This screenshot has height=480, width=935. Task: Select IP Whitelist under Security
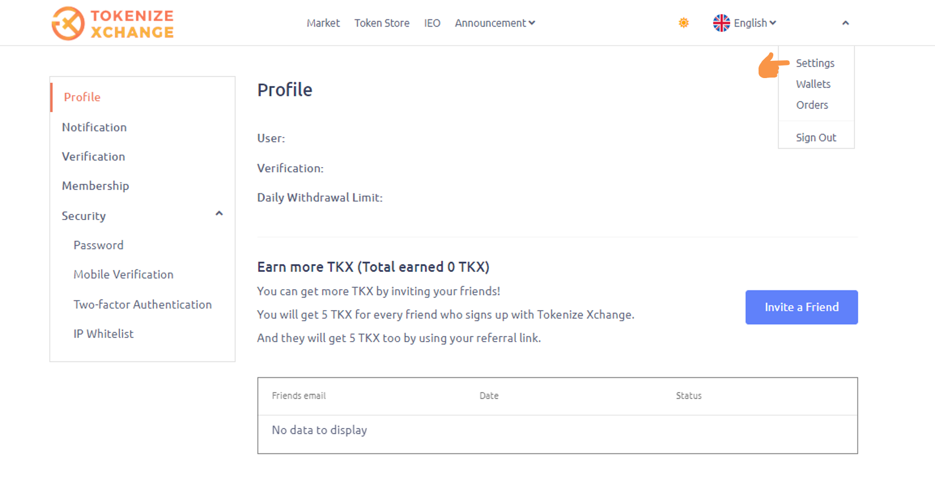pyautogui.click(x=103, y=334)
